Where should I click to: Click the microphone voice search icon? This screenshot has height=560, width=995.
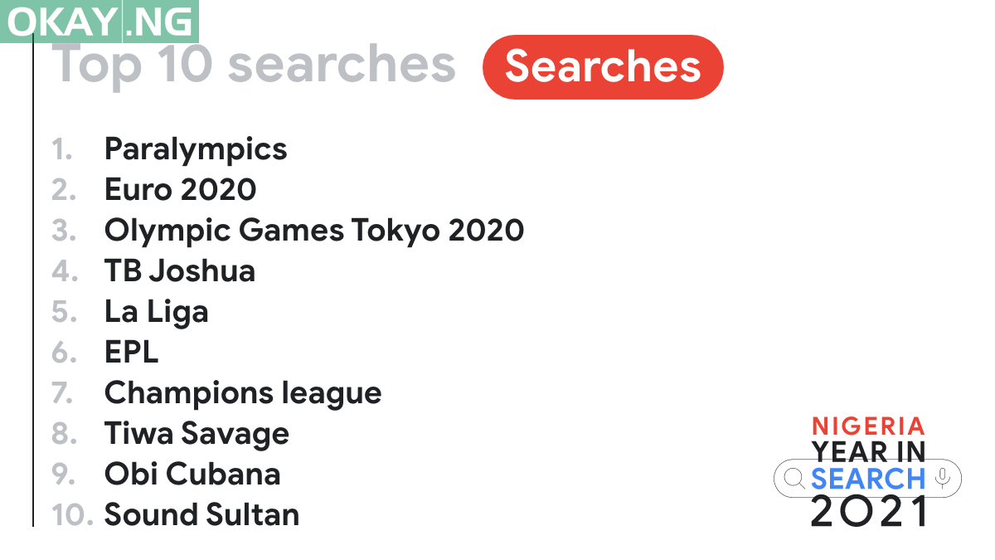point(942,478)
